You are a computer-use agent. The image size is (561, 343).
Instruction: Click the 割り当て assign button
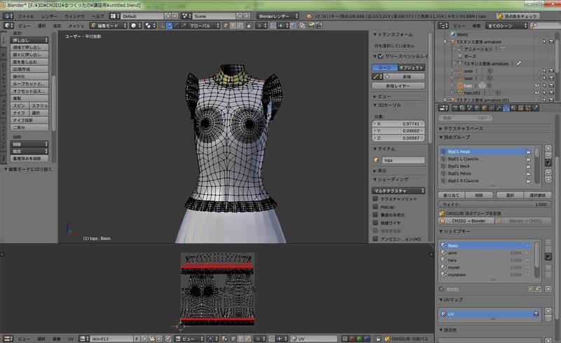coord(451,195)
